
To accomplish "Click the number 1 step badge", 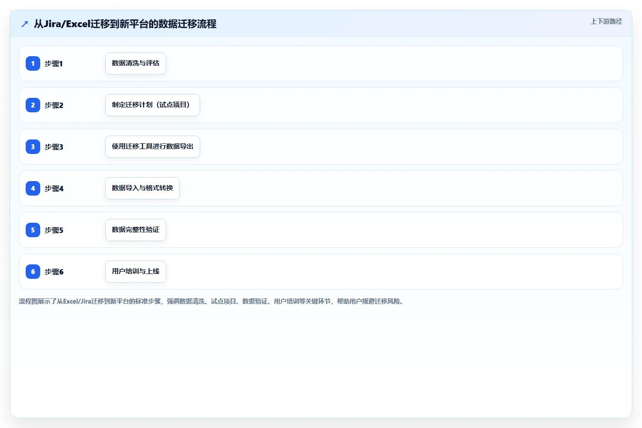I will coord(33,63).
